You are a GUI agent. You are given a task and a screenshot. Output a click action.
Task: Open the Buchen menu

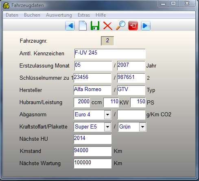click(x=32, y=15)
